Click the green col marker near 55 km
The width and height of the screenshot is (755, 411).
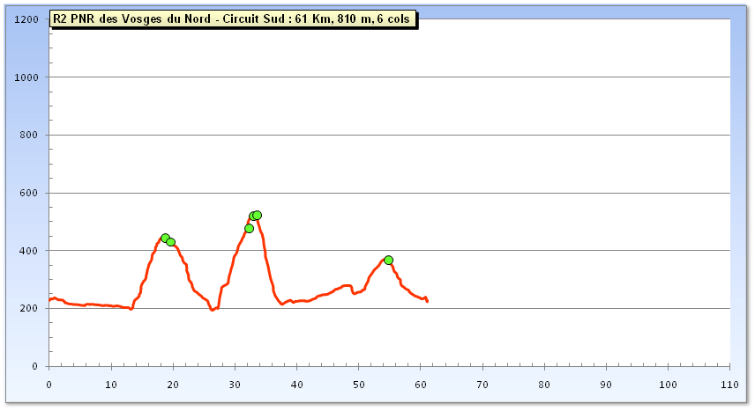tap(389, 260)
